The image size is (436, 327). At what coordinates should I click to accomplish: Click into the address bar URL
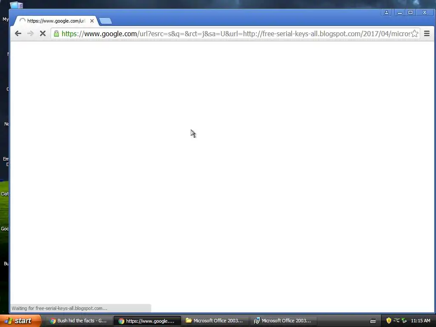point(235,34)
